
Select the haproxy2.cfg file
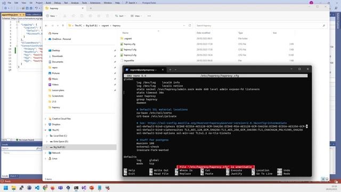(130, 55)
